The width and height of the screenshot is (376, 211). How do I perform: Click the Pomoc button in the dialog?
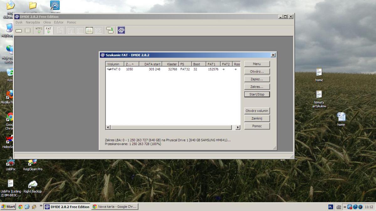coord(257,126)
